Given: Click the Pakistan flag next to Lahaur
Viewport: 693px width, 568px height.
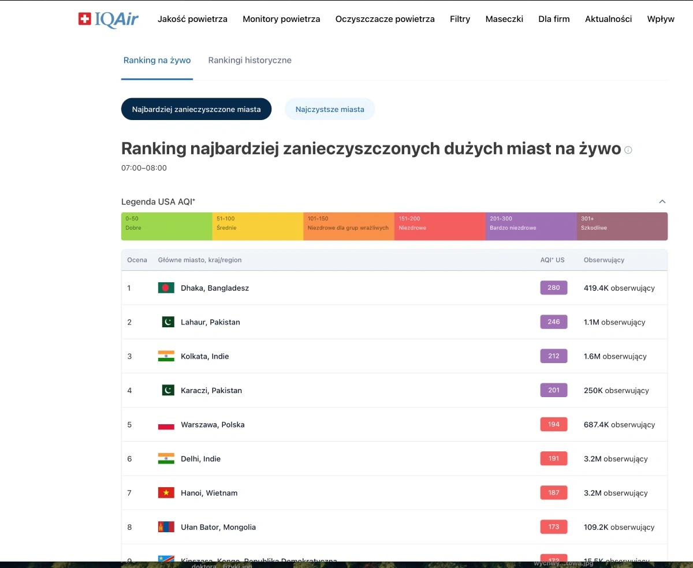Looking at the screenshot, I should [167, 322].
